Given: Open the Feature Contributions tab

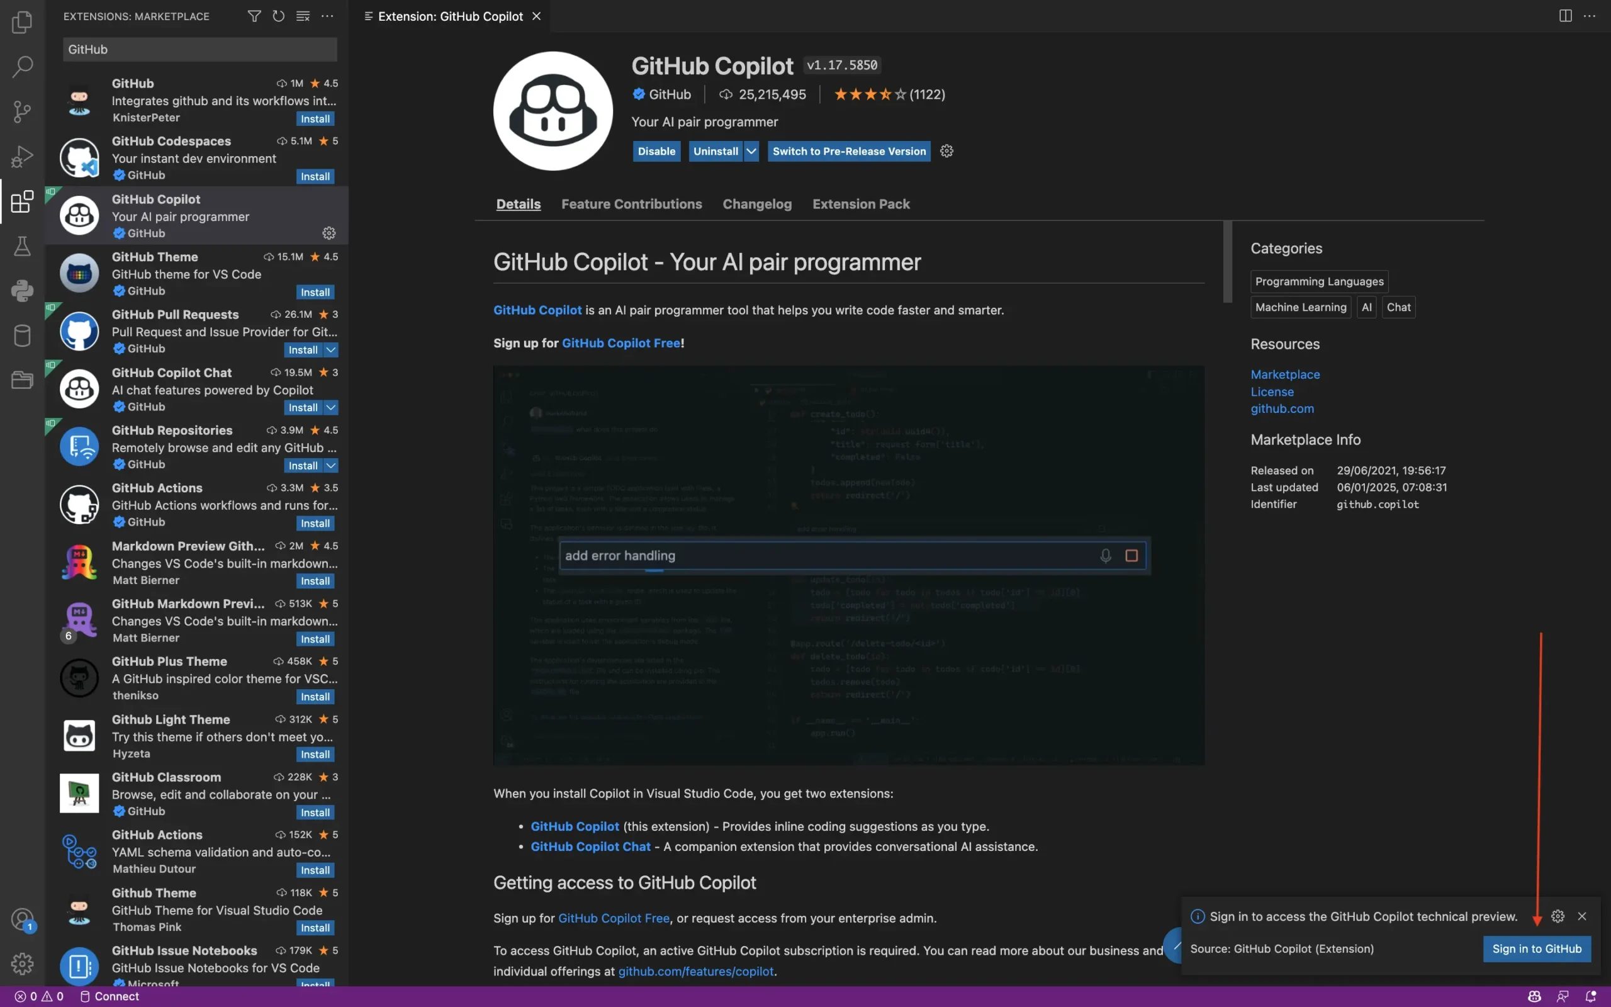Looking at the screenshot, I should click(x=631, y=204).
